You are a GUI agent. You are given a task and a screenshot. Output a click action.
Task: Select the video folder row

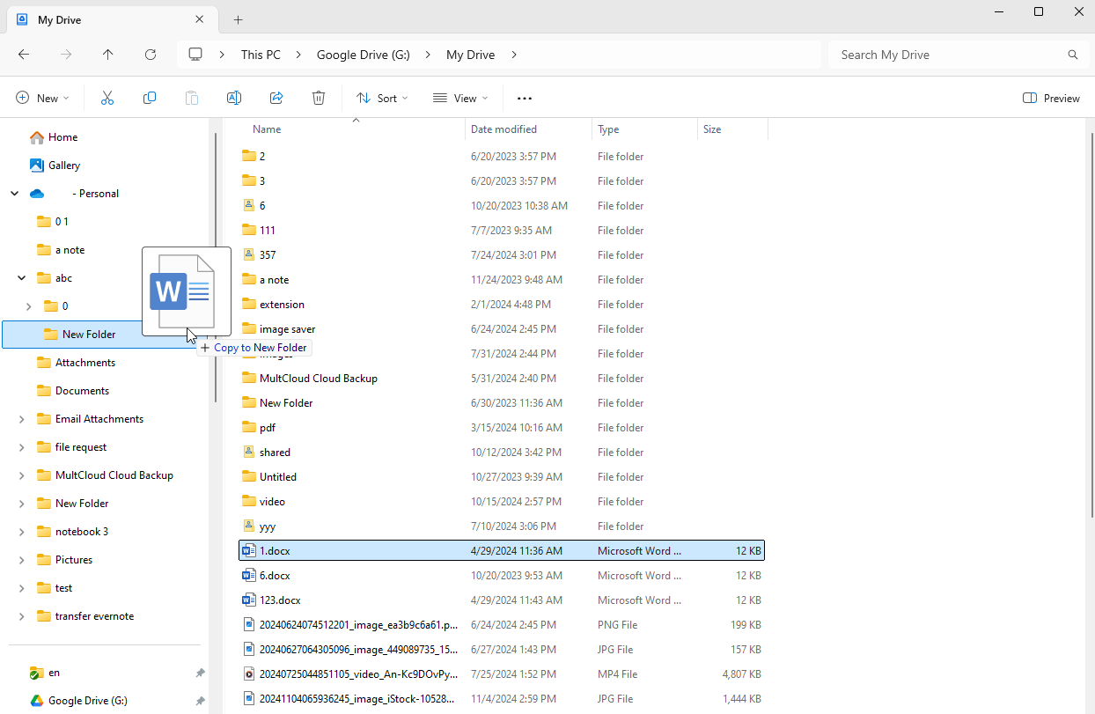coord(502,502)
